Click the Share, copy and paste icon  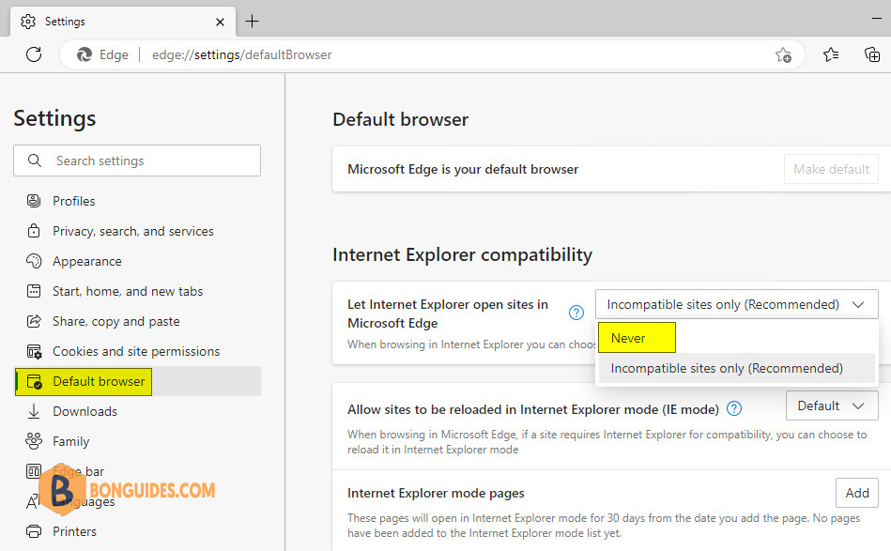click(34, 321)
